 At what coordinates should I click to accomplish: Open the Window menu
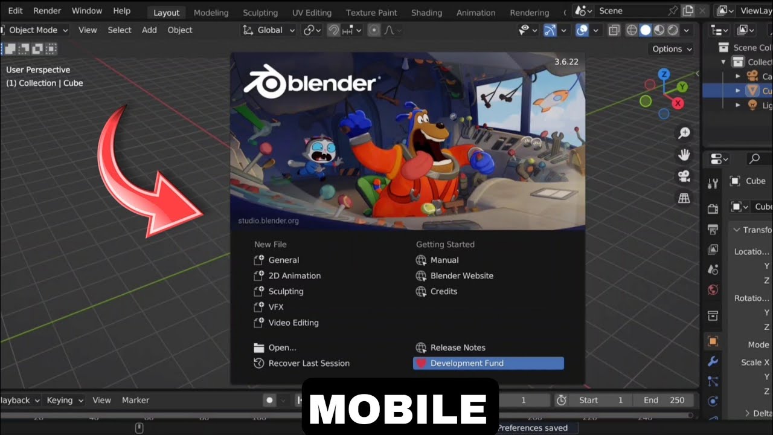click(x=87, y=11)
